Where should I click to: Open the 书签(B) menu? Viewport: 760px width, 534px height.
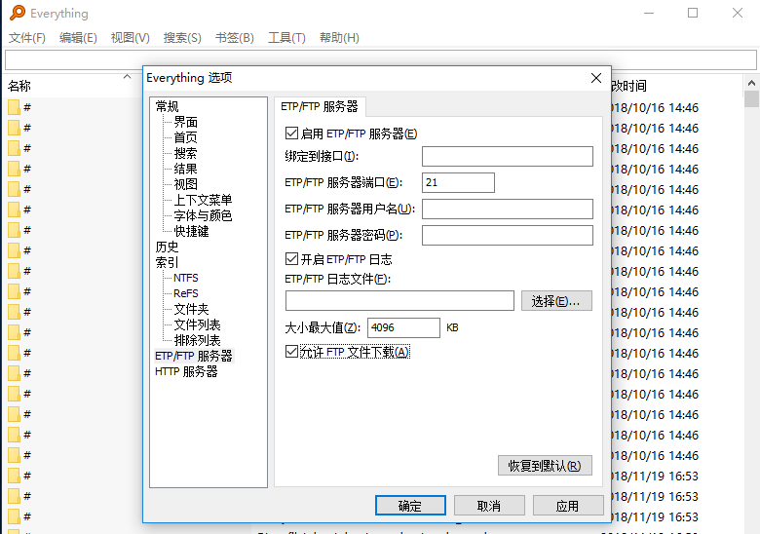coord(235,38)
